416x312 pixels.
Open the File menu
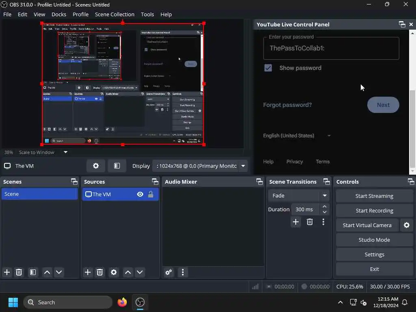click(x=7, y=14)
